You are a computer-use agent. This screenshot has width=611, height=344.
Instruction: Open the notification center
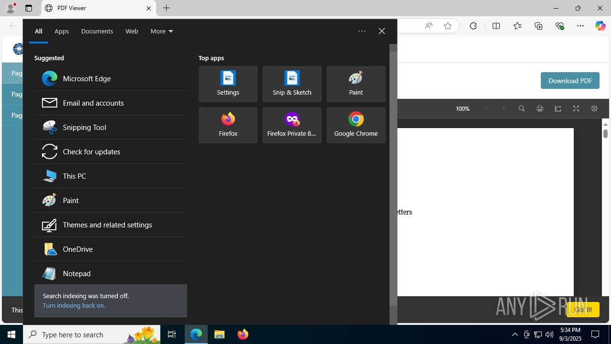(595, 334)
